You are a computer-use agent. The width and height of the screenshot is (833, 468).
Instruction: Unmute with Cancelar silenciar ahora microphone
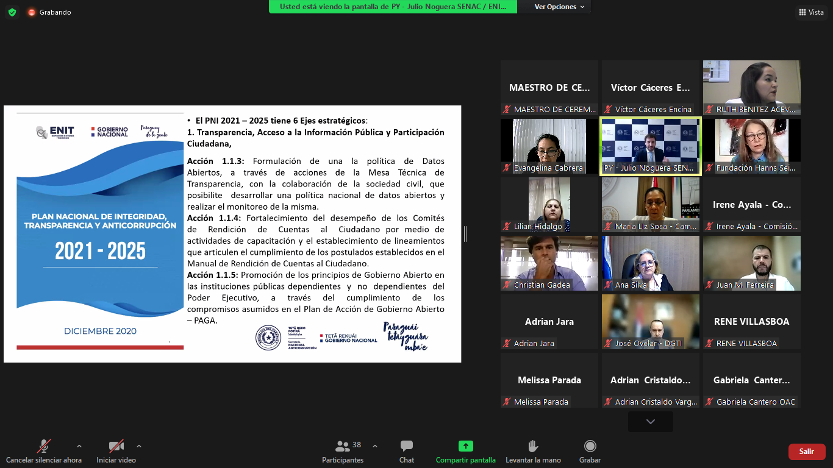coord(44,452)
